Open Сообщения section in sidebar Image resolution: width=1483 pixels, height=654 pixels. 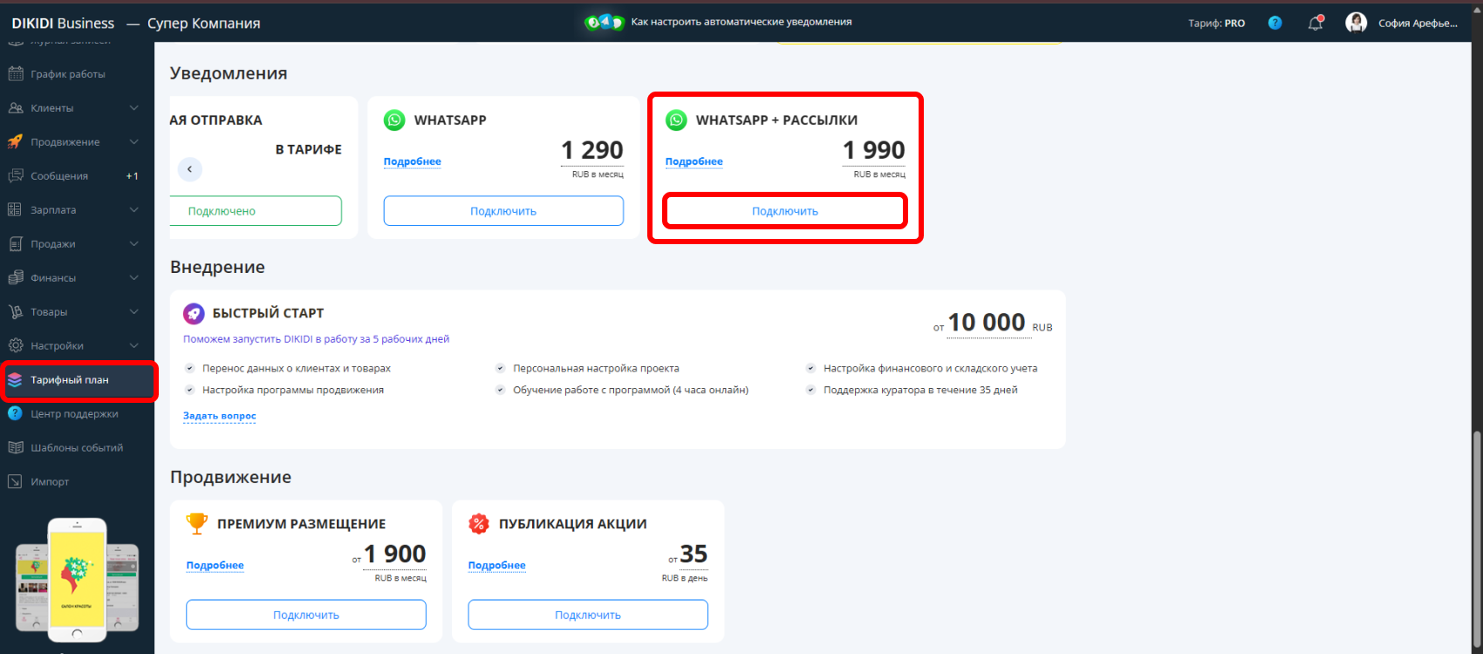(x=59, y=176)
